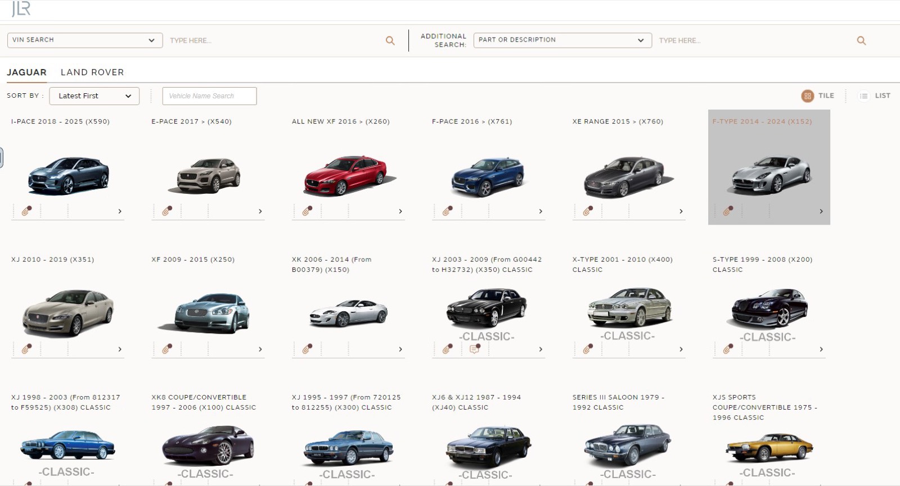900x486 pixels.
Task: Expand the F-PACE card arrow
Action: click(541, 211)
